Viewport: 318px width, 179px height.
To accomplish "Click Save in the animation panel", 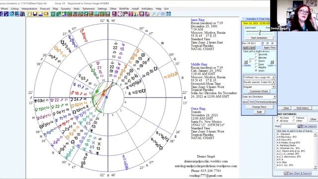I will (x=245, y=102).
